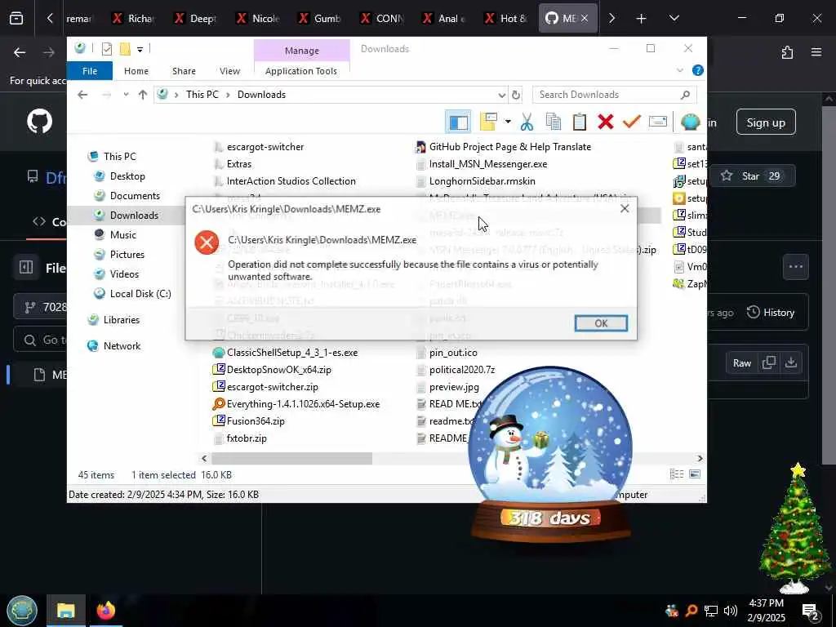This screenshot has height=627, width=836.
Task: Select Desktop in the navigation pane
Action: pos(127,176)
